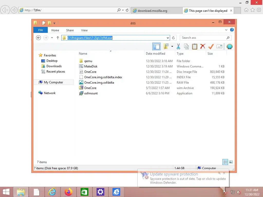263x197 pixels.
Task: Switch to the View ribbon tab
Action: (84, 30)
